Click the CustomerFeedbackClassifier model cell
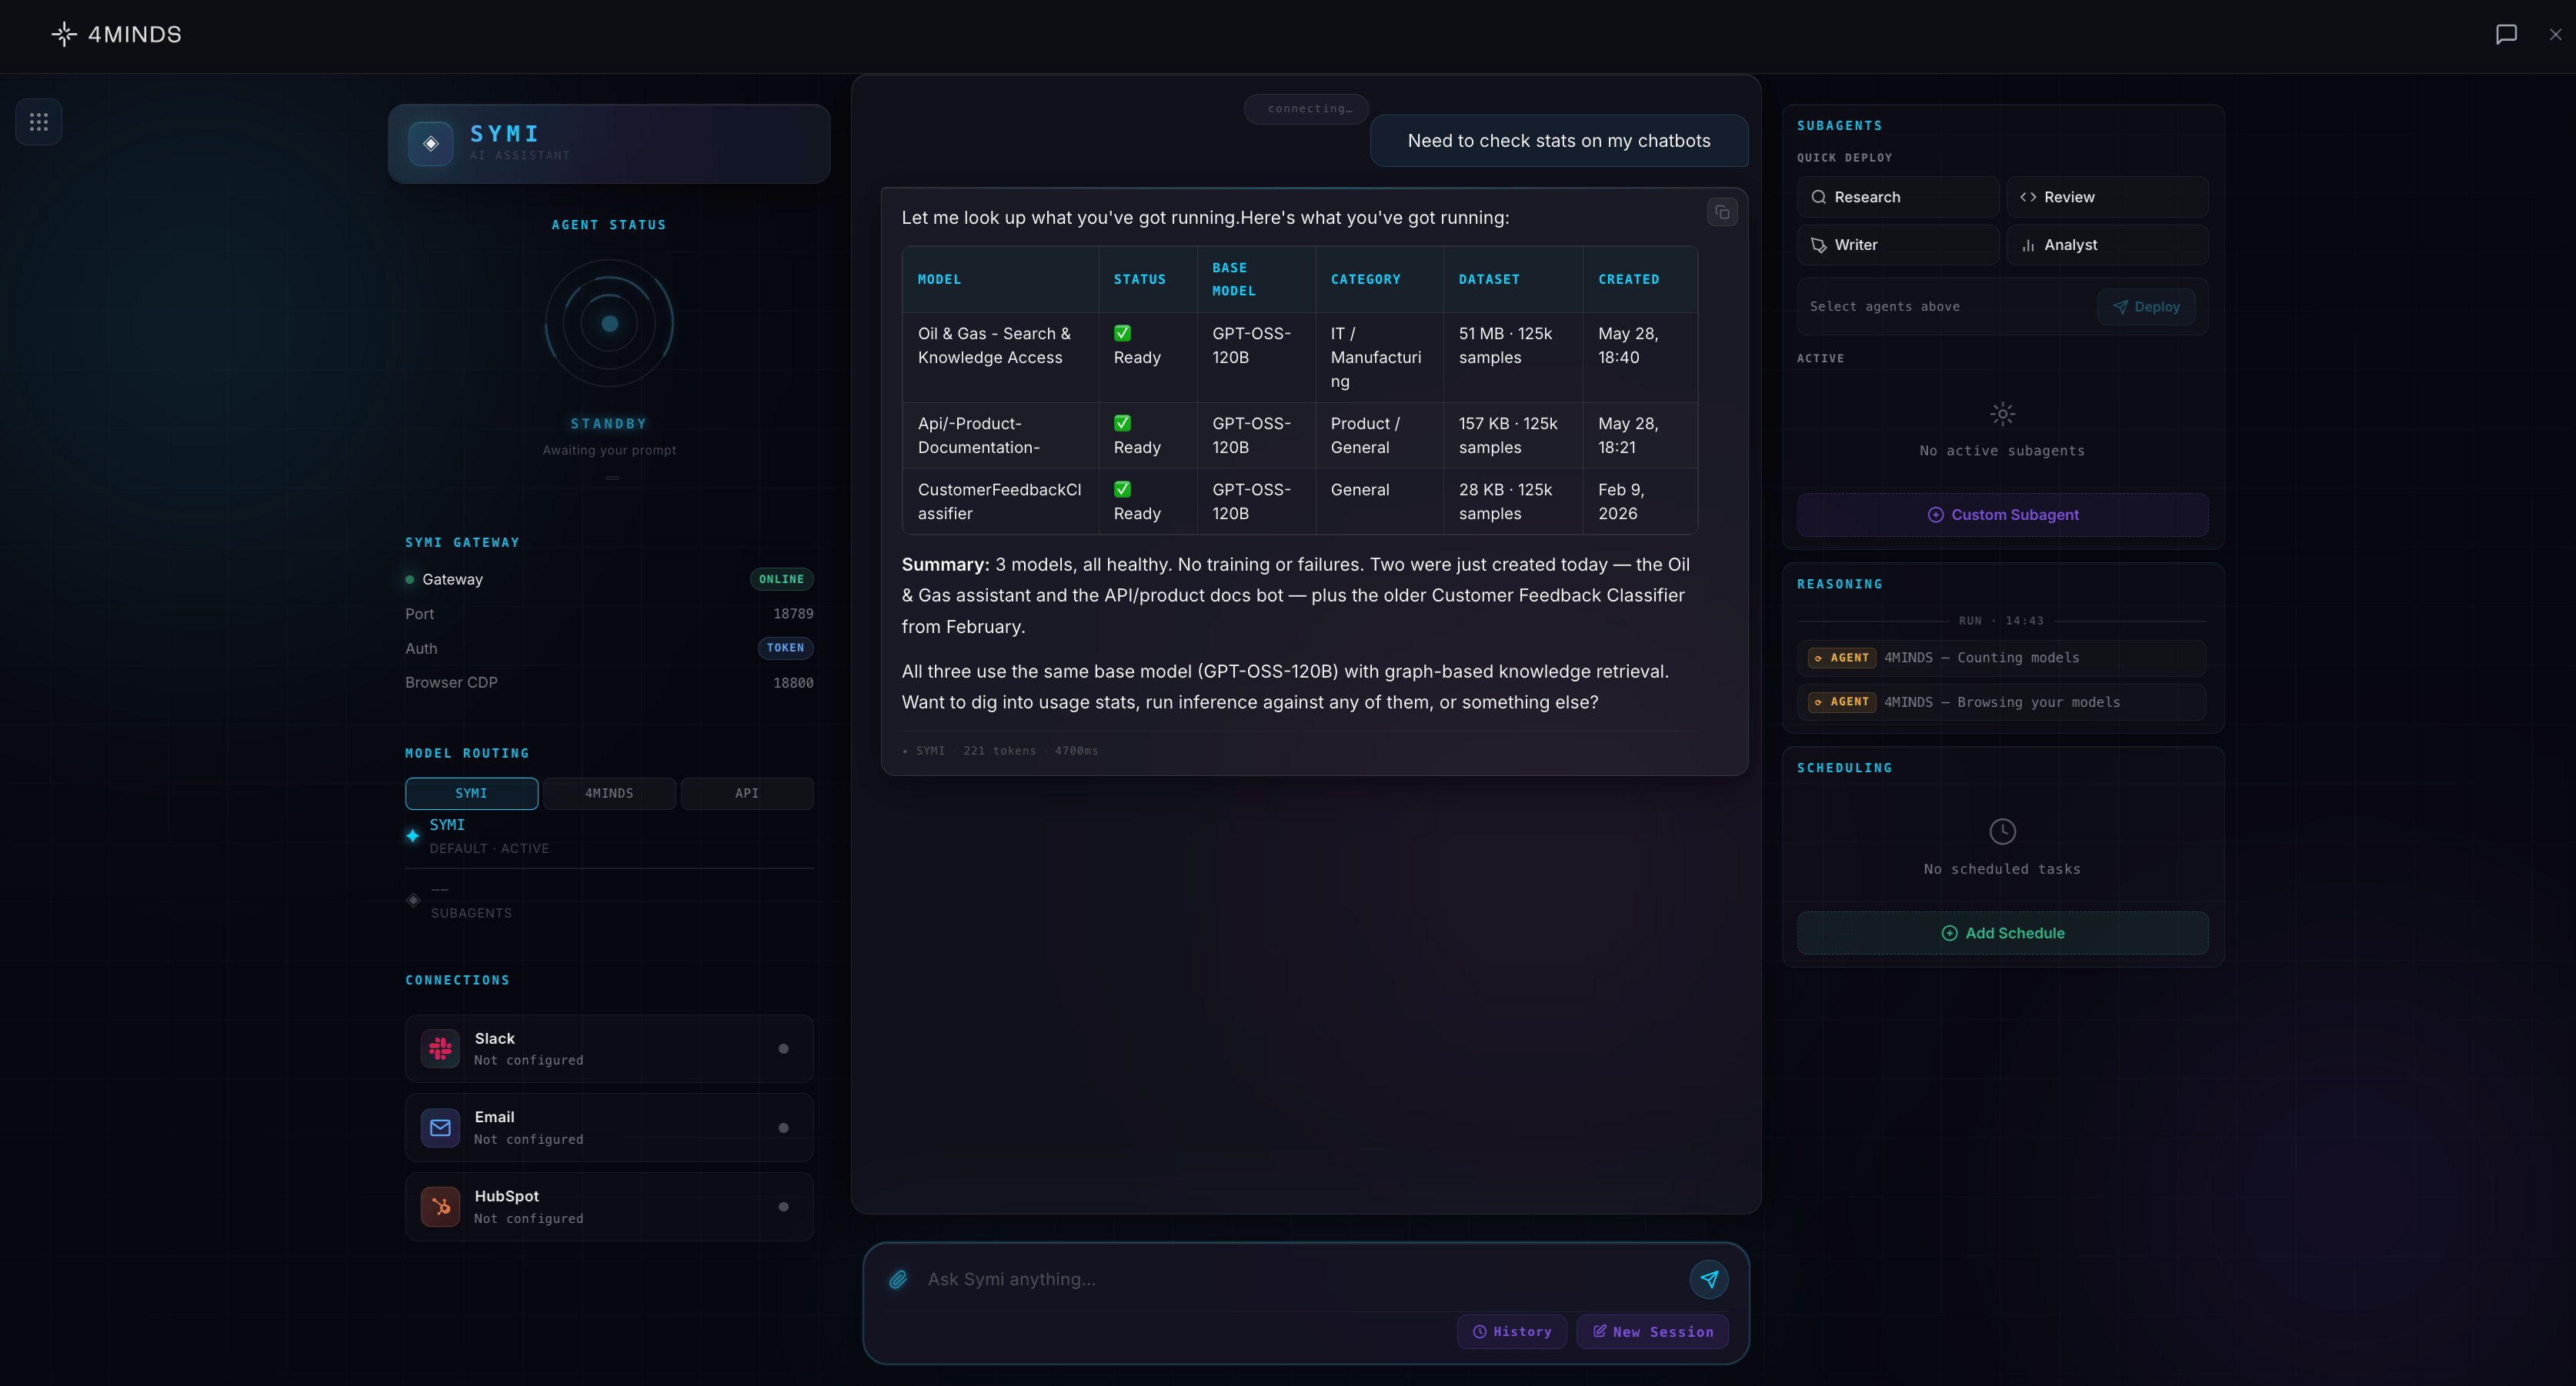This screenshot has width=2576, height=1386. (x=999, y=502)
